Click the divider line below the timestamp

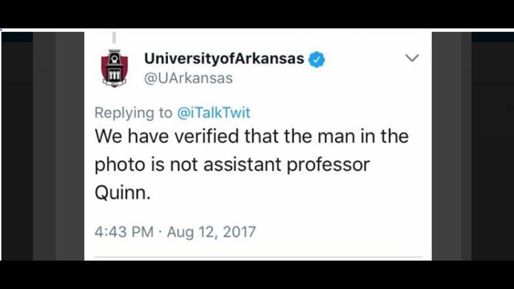click(x=258, y=257)
